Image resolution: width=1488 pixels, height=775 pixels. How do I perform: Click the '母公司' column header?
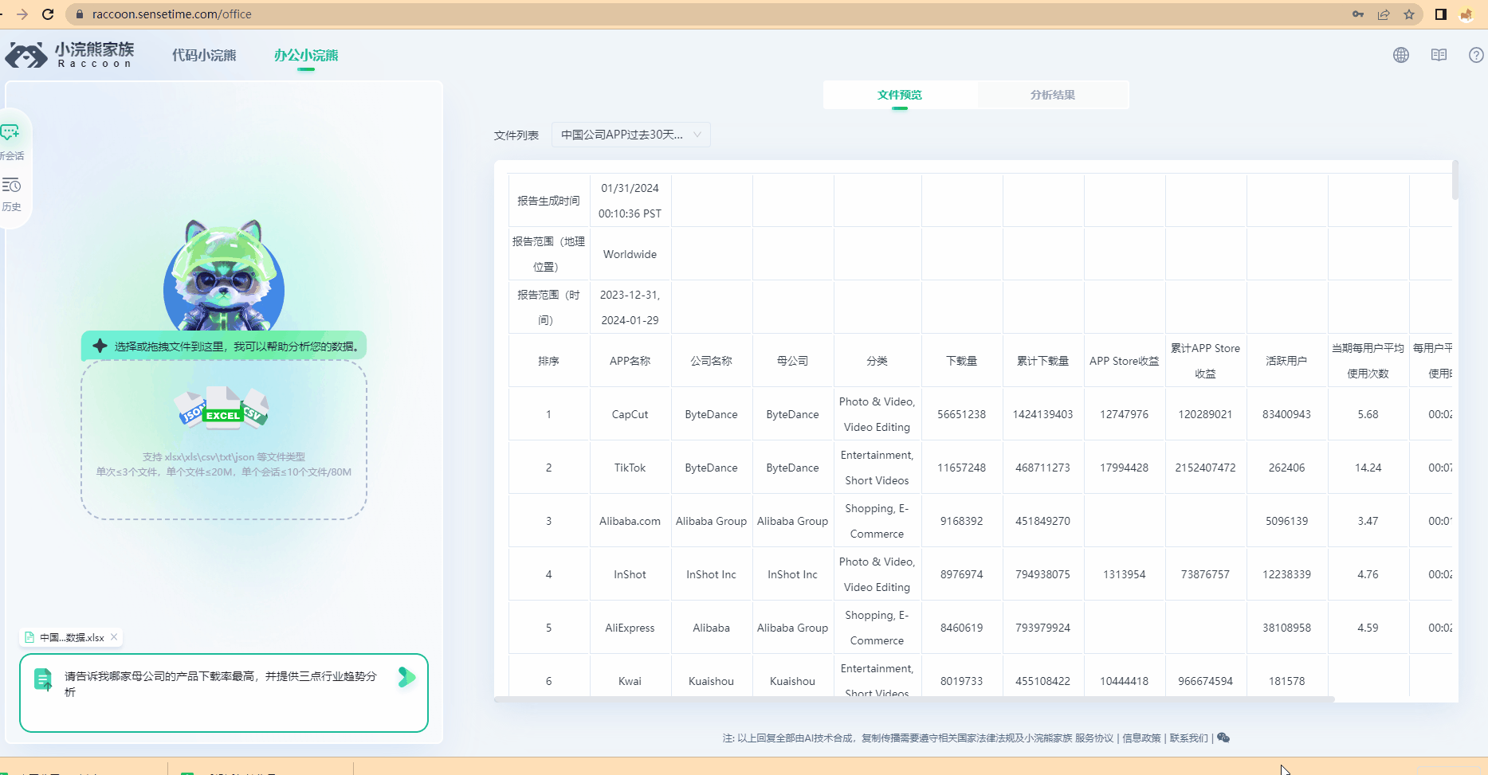click(x=792, y=361)
